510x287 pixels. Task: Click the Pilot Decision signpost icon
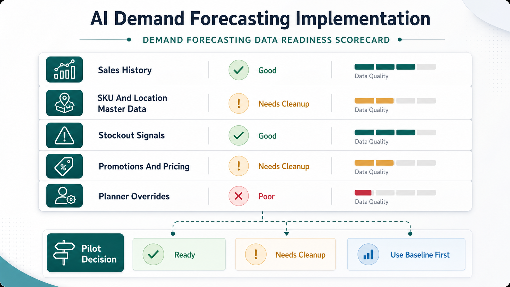point(64,253)
